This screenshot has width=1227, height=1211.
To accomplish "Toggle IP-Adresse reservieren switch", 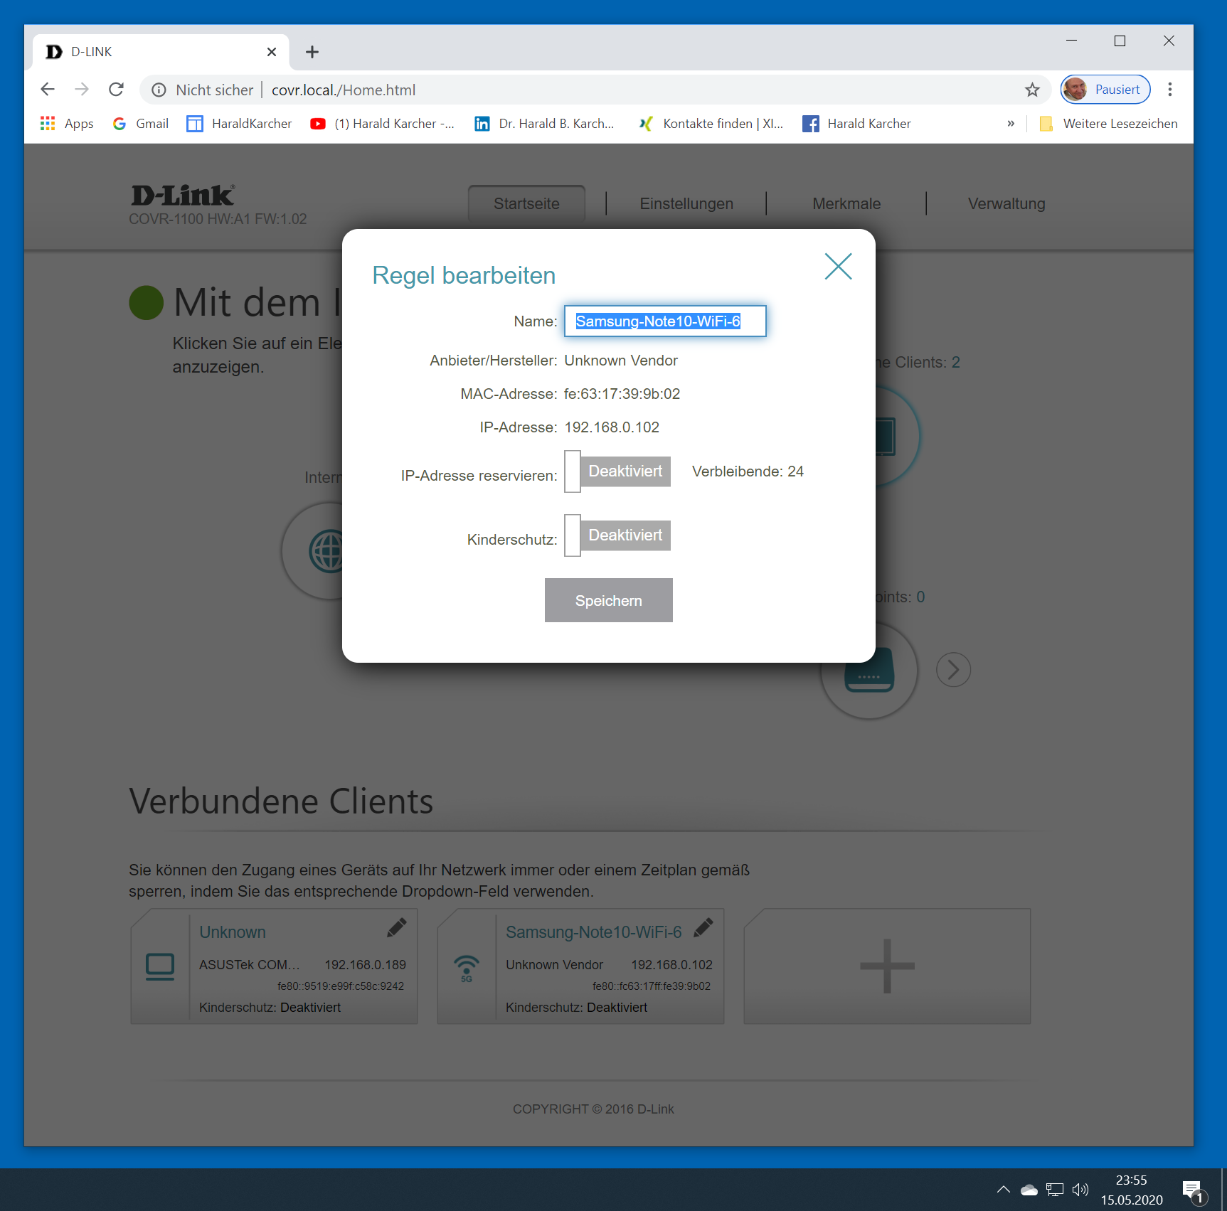I will [x=617, y=471].
